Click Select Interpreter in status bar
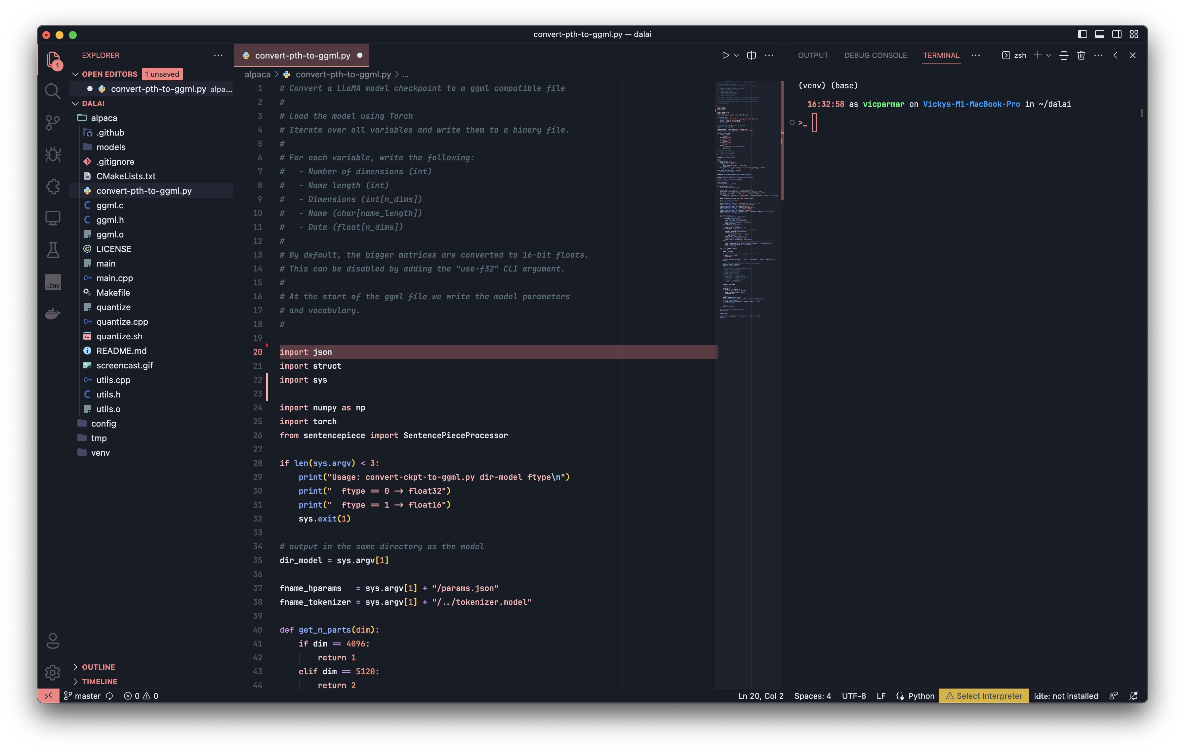The height and width of the screenshot is (752, 1185). coord(983,696)
